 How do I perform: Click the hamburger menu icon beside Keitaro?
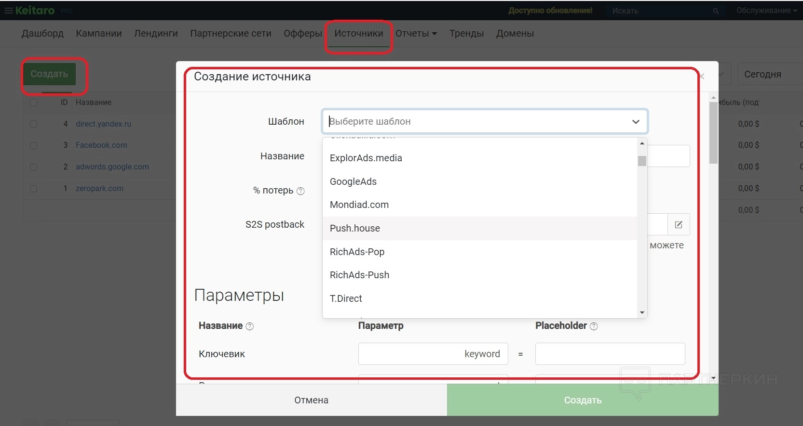(x=8, y=11)
